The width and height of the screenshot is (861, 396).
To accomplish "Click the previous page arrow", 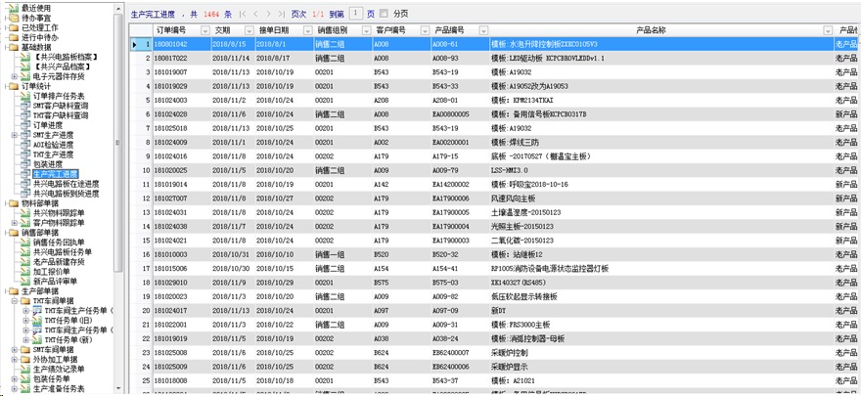I will [x=255, y=15].
